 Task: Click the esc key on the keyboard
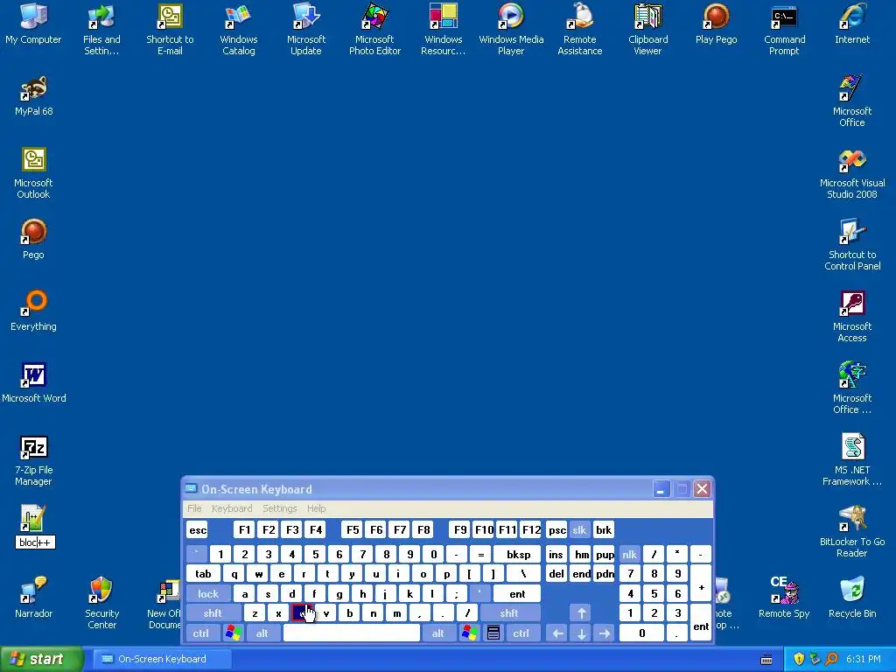click(198, 530)
